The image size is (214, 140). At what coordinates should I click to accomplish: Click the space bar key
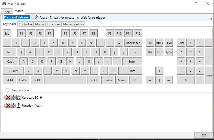65,80
